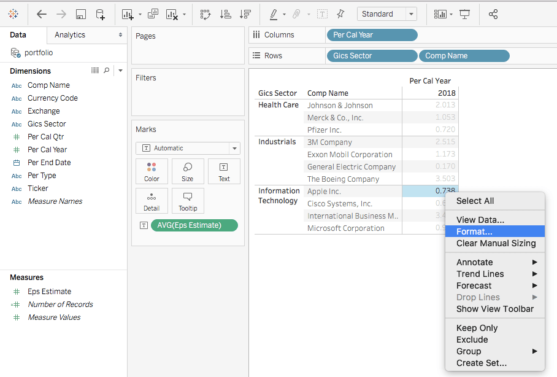Open the Color button in Marks card

pos(152,172)
